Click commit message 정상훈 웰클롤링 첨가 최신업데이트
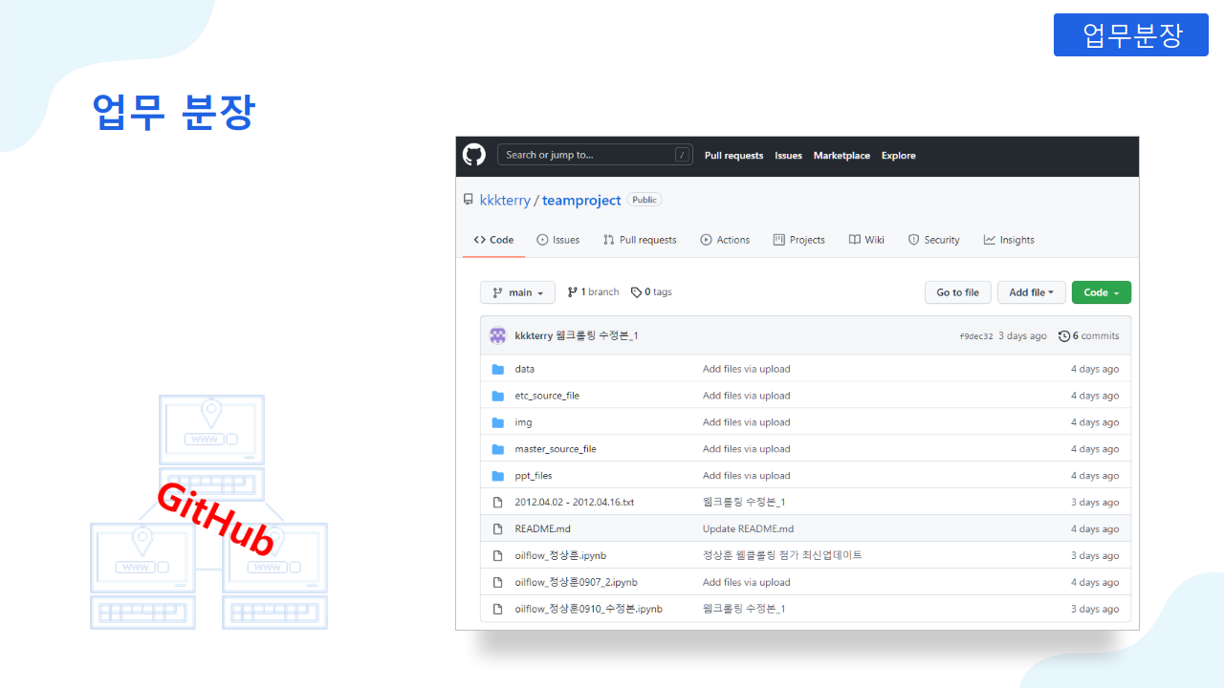This screenshot has width=1224, height=688. coord(782,555)
